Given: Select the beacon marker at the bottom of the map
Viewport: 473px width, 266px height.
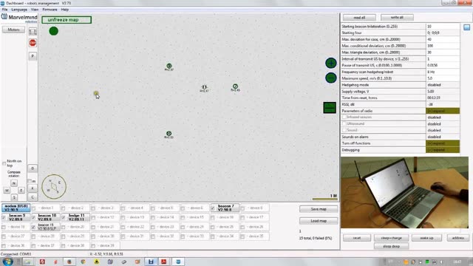Looking at the screenshot, I should click(169, 134).
